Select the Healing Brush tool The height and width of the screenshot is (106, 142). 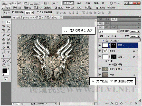4,35
